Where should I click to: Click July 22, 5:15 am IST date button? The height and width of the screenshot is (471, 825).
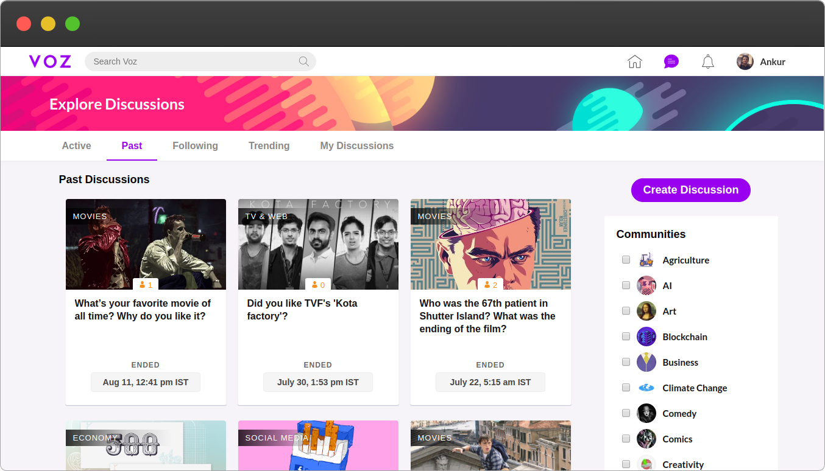(490, 382)
